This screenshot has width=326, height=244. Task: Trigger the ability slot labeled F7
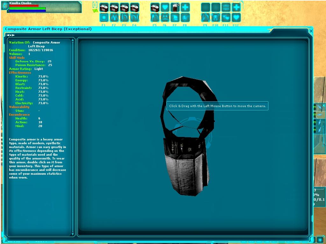pyautogui.click(x=175, y=17)
